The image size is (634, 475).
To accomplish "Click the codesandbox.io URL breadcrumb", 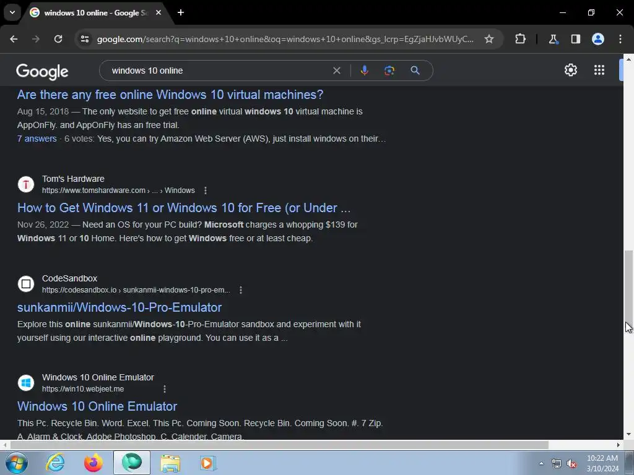I will 136,290.
